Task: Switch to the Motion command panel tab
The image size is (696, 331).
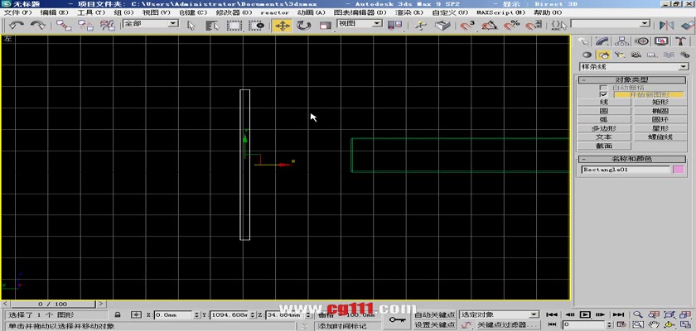Action: pyautogui.click(x=641, y=41)
